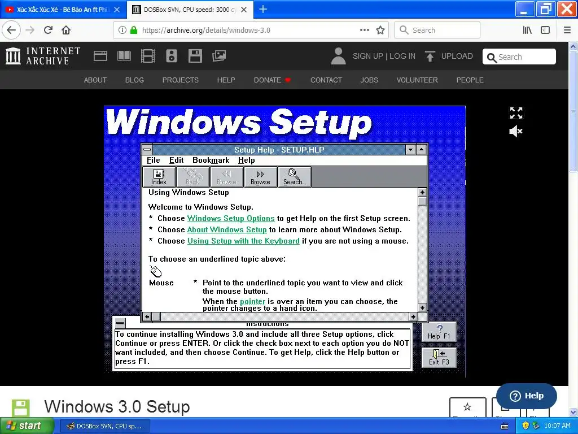
Task: Open the Images icon in Archive header
Action: (219, 56)
